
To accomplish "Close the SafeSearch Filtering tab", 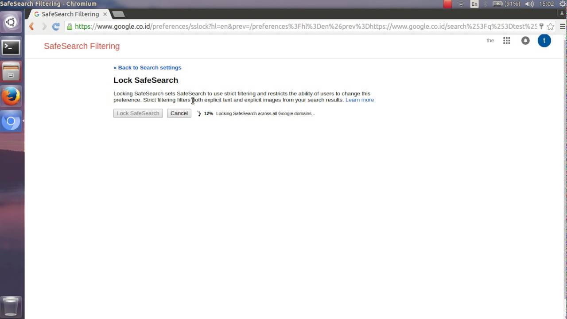I will point(105,14).
